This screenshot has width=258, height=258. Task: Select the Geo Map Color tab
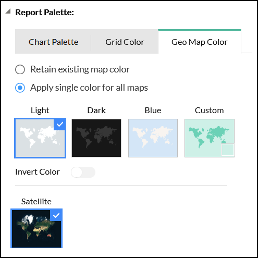[200, 42]
